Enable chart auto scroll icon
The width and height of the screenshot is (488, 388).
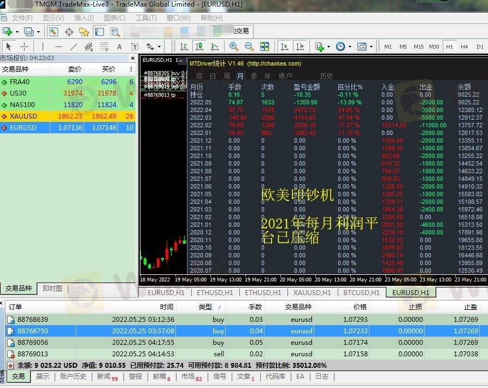pyautogui.click(x=284, y=46)
